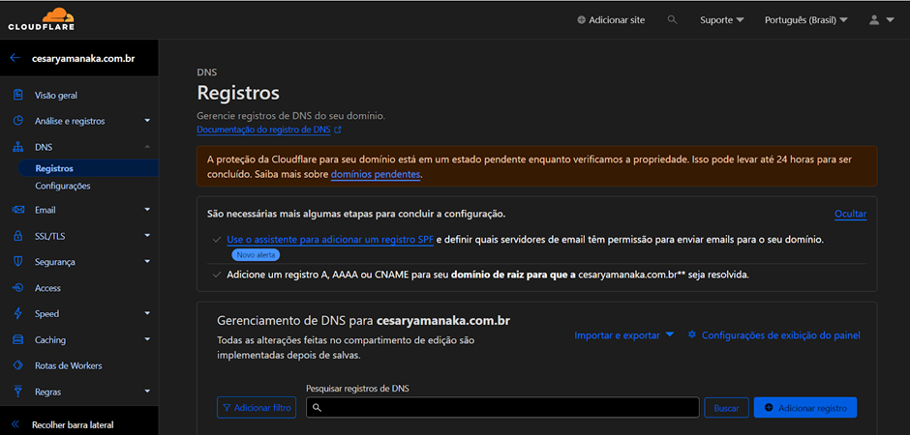This screenshot has height=435, width=910.
Task: Open the user account profile icon
Action: click(x=874, y=19)
